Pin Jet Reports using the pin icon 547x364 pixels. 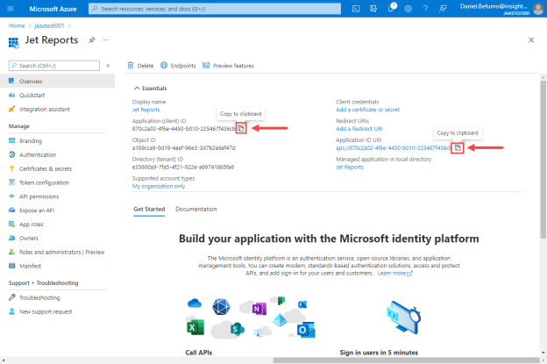(x=92, y=40)
